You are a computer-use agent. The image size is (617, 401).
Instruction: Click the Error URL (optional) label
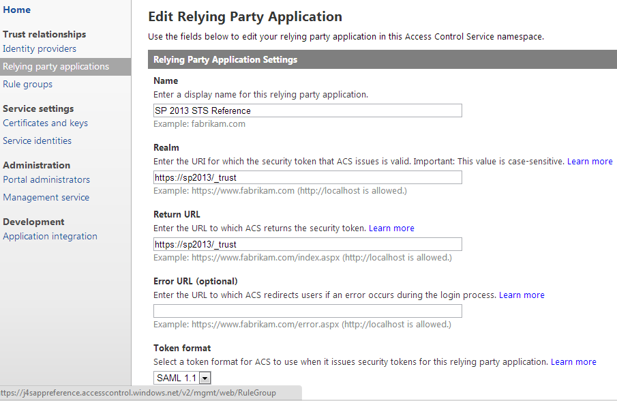pos(195,282)
